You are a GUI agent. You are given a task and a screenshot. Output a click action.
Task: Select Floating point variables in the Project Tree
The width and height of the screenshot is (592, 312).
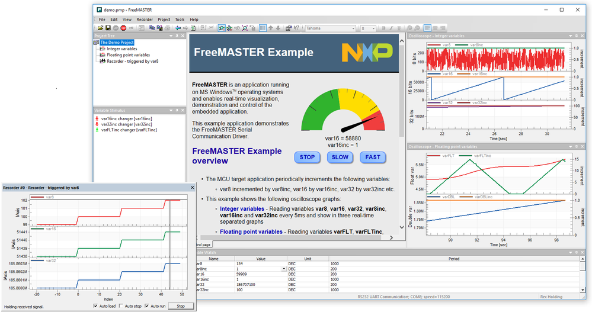pos(129,54)
